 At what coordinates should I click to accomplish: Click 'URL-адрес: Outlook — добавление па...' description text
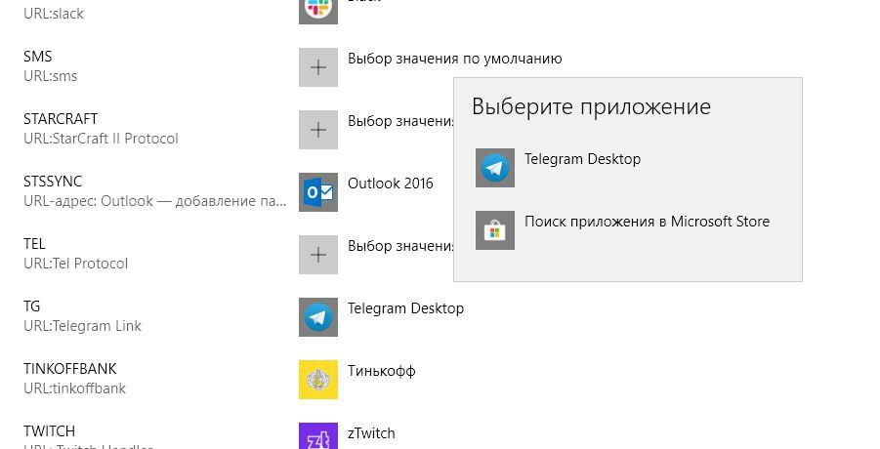[155, 201]
